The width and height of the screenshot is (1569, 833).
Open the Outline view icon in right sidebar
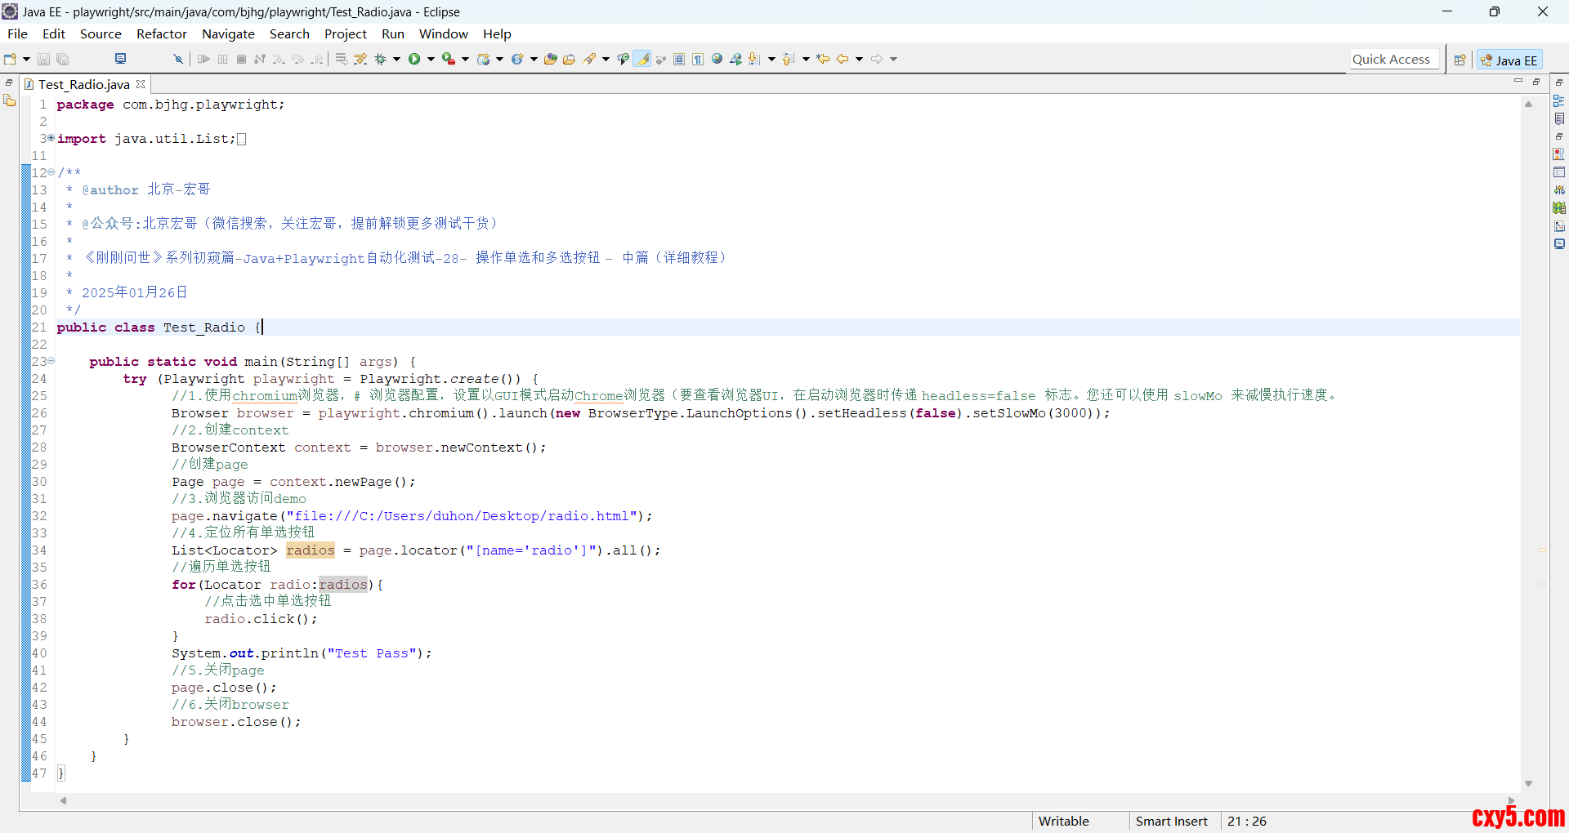pos(1559,100)
